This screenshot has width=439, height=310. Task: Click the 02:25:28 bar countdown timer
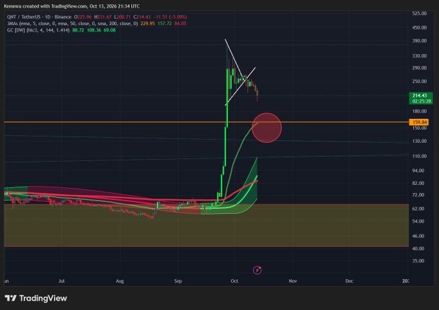click(x=422, y=101)
